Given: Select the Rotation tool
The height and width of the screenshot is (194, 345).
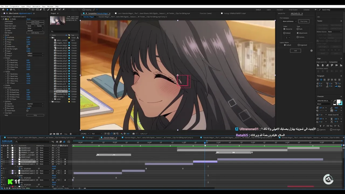Looking at the screenshot, I should pyautogui.click(x=29, y=9).
